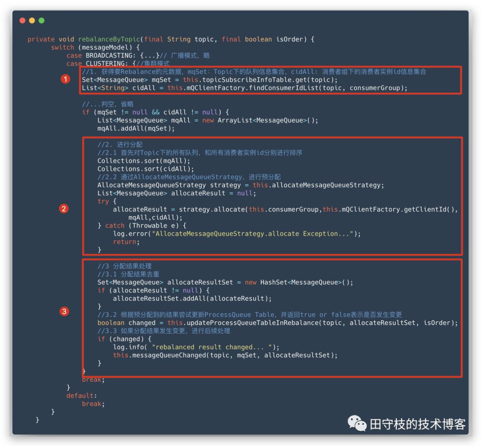Click the 'log.info( "rebalanced result changed... ");' line
The height and width of the screenshot is (446, 482).
(196, 347)
